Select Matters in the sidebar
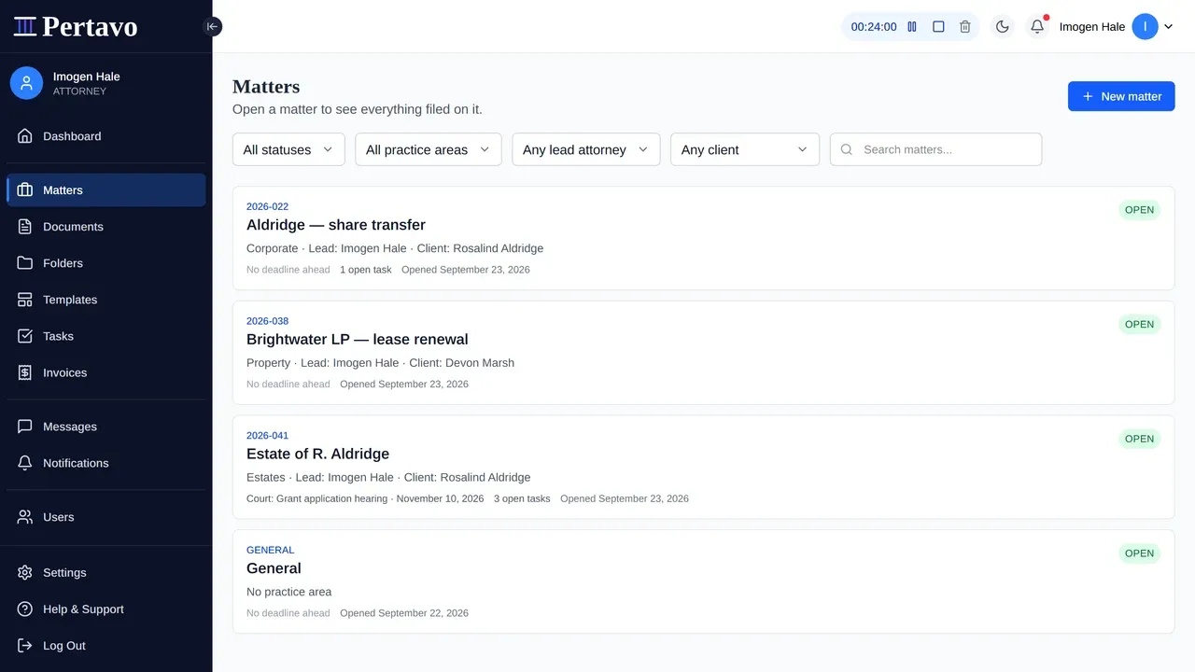 [106, 190]
